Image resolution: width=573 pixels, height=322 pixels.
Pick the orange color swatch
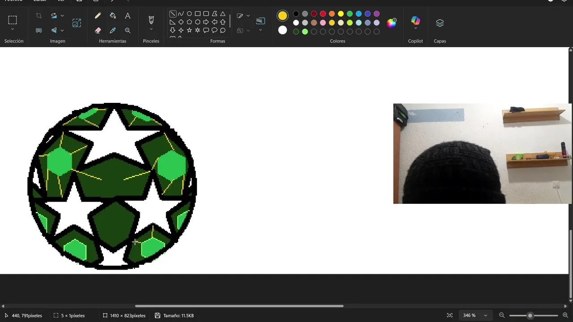pos(332,14)
